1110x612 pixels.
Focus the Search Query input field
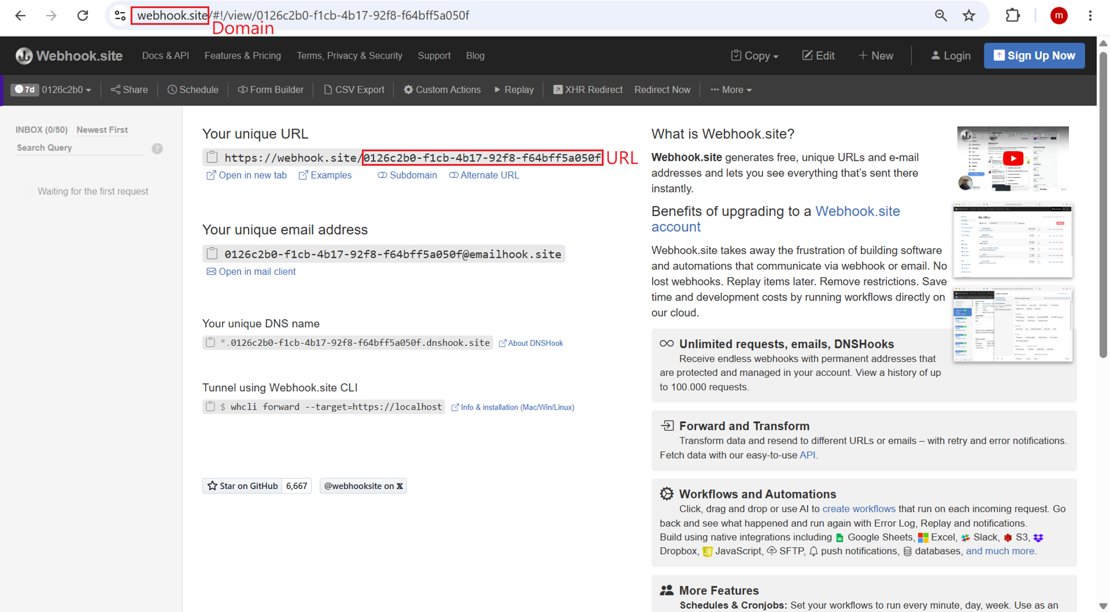point(79,148)
